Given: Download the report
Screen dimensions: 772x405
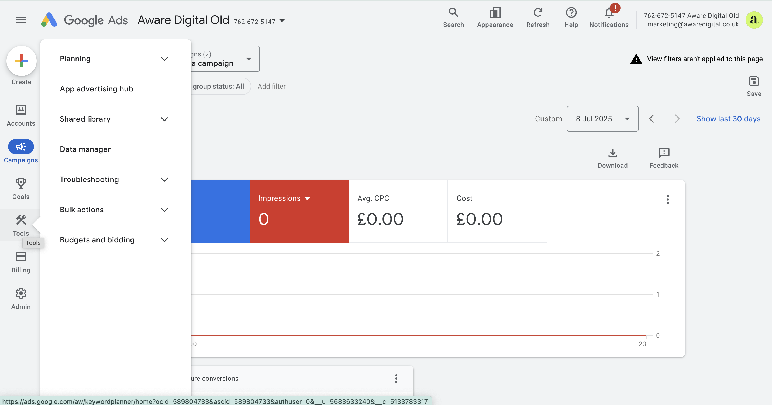Looking at the screenshot, I should 613,158.
